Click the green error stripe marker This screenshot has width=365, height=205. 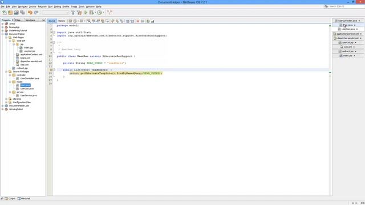tap(330, 73)
